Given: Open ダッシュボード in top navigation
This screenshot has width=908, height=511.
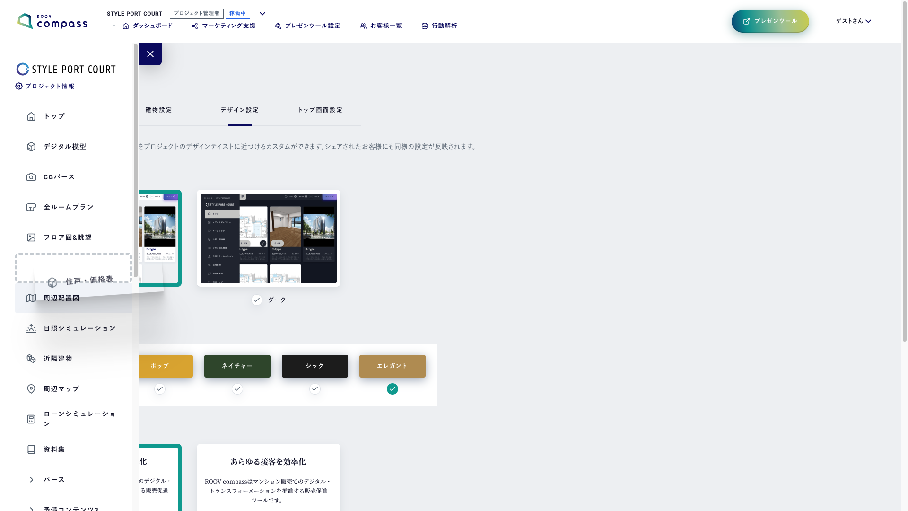Looking at the screenshot, I should pyautogui.click(x=148, y=26).
